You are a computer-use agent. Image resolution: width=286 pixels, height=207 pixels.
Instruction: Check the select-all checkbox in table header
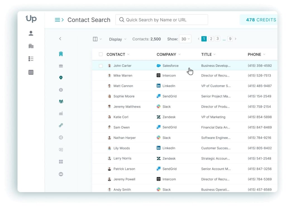101,54
